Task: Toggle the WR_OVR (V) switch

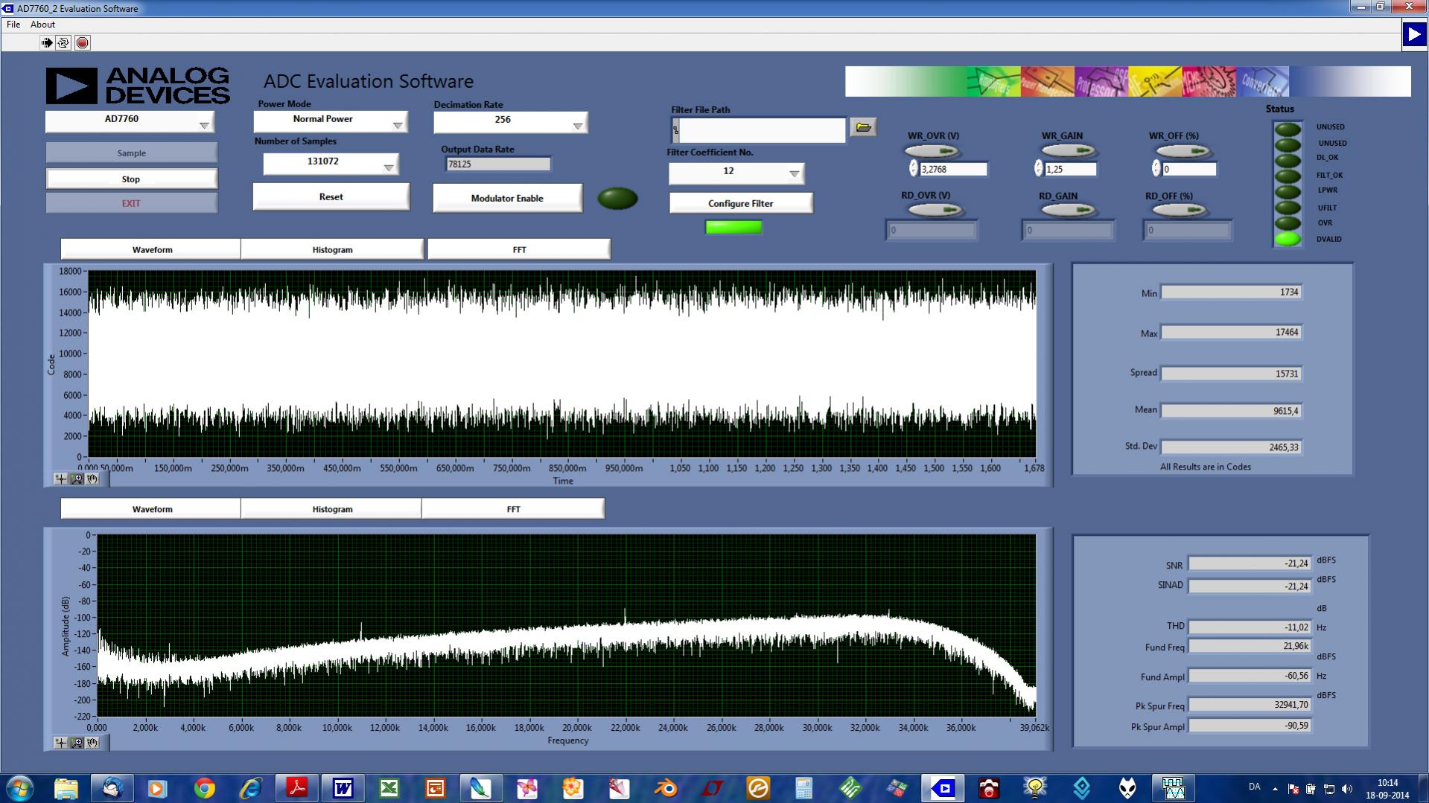Action: 932,150
